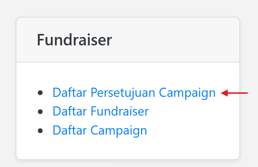The width and height of the screenshot is (258, 167).
Task: Click the red arrow's pointed arrowhead
Action: (224, 93)
